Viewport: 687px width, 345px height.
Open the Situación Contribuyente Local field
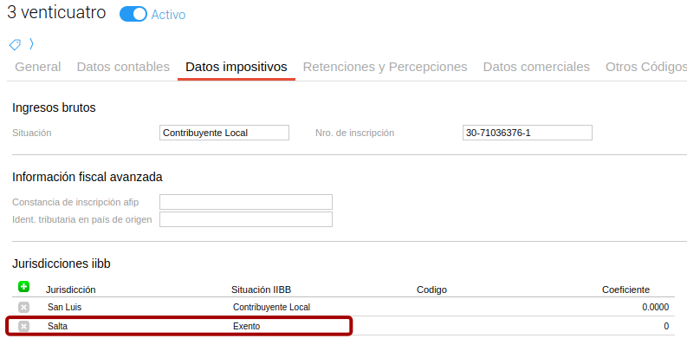(224, 133)
